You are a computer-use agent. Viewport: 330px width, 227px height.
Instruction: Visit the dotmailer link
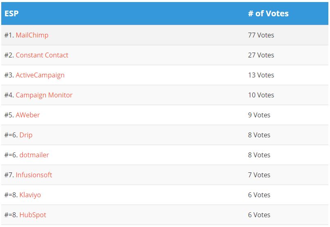click(34, 155)
